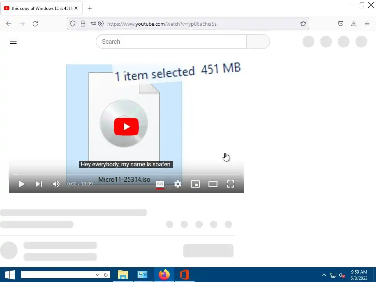Click subtitle 'Hey everybody, my name is soafen.'
Viewport: 376px width, 282px height.
[126, 164]
